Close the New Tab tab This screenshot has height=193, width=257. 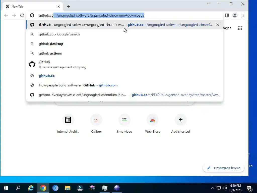(x=59, y=7)
